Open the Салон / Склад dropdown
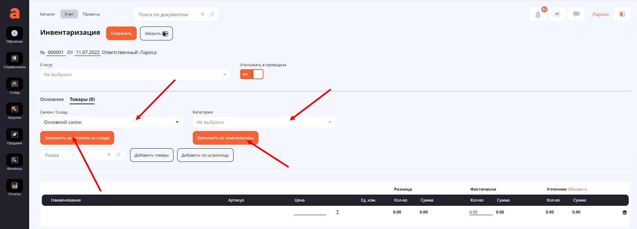The height and width of the screenshot is (229, 637). 111,122
